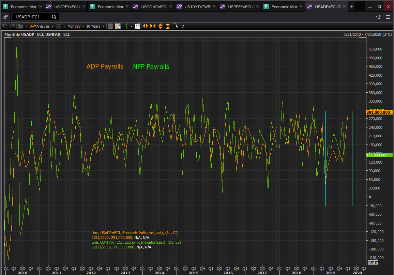Screen dimensions: 394x275
Task: Close the USCPFY=ECI tab
Action: [x=84, y=6]
